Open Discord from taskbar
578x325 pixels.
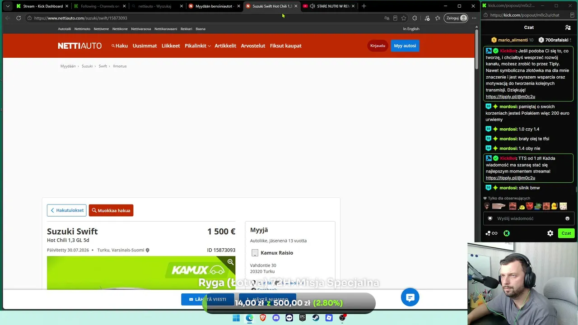pyautogui.click(x=276, y=318)
